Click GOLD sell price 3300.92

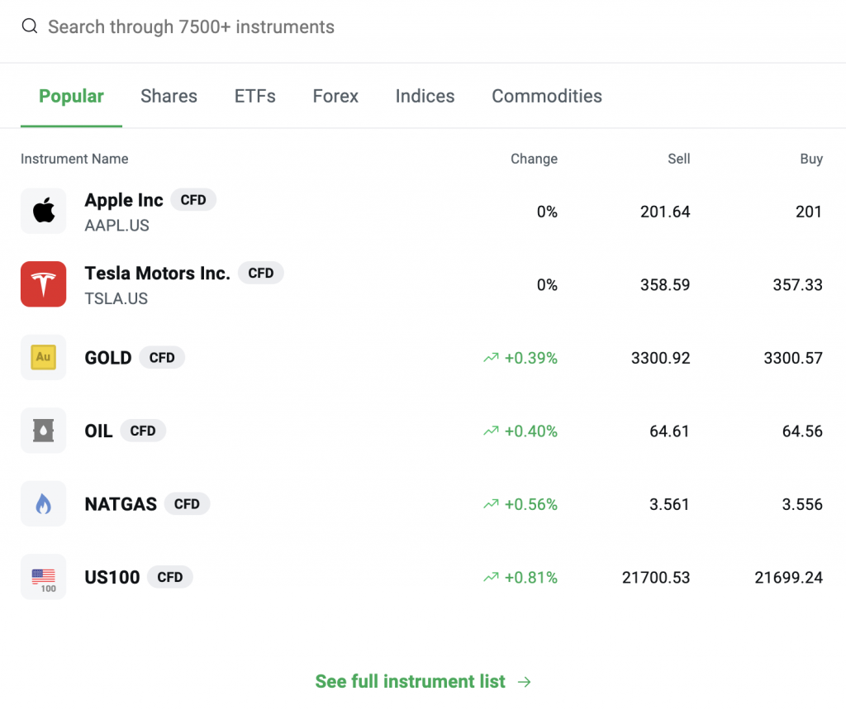pos(661,358)
